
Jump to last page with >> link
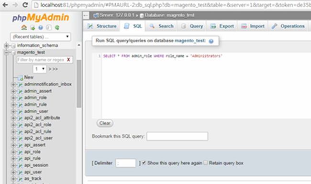[55, 69]
